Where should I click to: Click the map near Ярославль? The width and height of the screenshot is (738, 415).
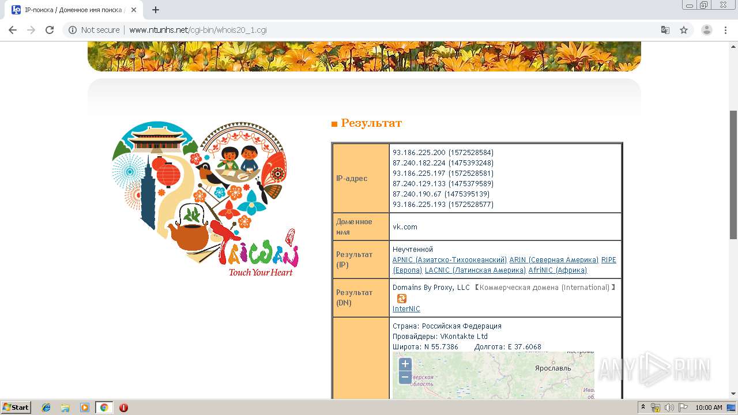click(x=553, y=368)
